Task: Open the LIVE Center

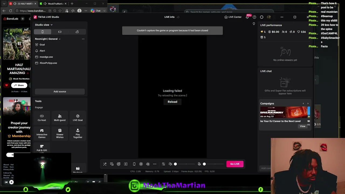Action: click(233, 17)
